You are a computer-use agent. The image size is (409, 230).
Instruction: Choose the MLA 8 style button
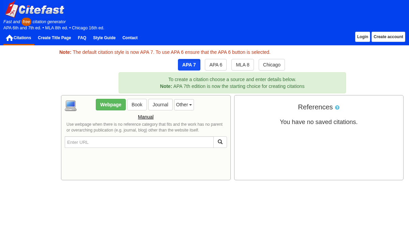coord(243,65)
